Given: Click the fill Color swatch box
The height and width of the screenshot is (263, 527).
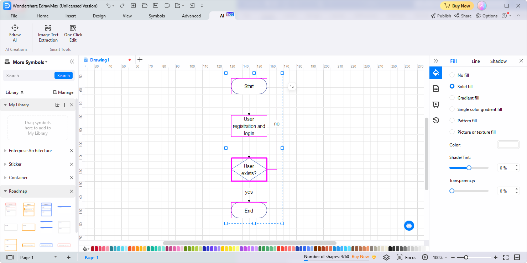Looking at the screenshot, I should (508, 145).
